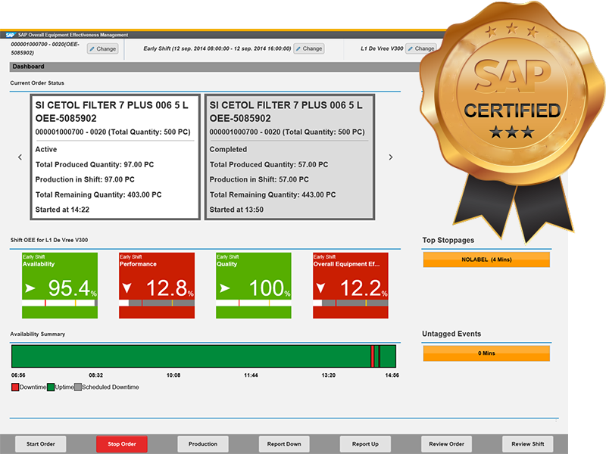Open the 0 Mins entry under Untagged Events
This screenshot has height=454, width=606.
tap(487, 353)
